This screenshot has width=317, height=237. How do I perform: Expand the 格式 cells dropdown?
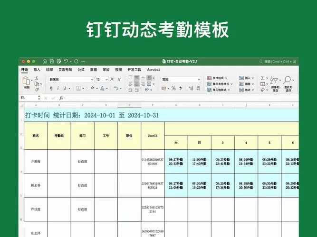[x=247, y=90]
